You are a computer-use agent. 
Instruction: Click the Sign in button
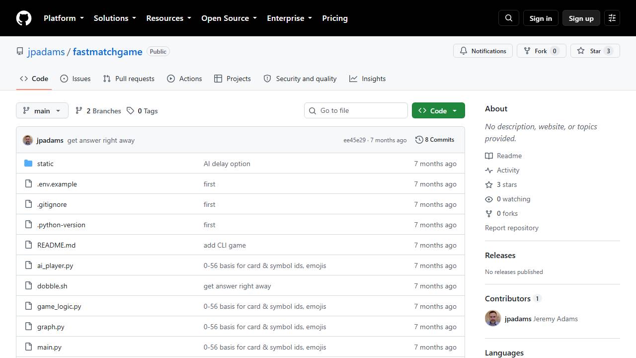pyautogui.click(x=541, y=18)
